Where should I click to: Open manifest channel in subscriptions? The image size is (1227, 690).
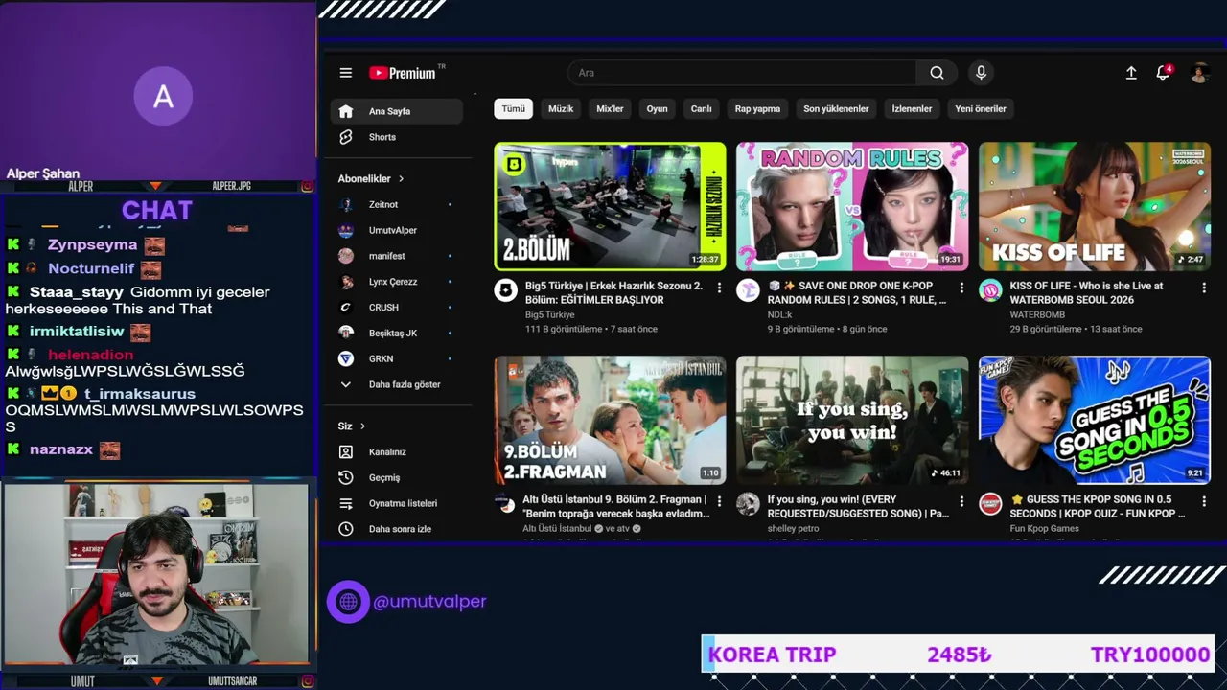[x=396, y=256]
